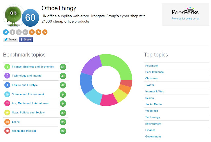This screenshot has height=142, width=211.
Task: Click the cyan atom Science icon
Action: (x=7, y=94)
